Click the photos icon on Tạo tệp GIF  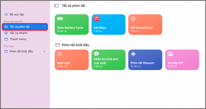pos(170,54)
